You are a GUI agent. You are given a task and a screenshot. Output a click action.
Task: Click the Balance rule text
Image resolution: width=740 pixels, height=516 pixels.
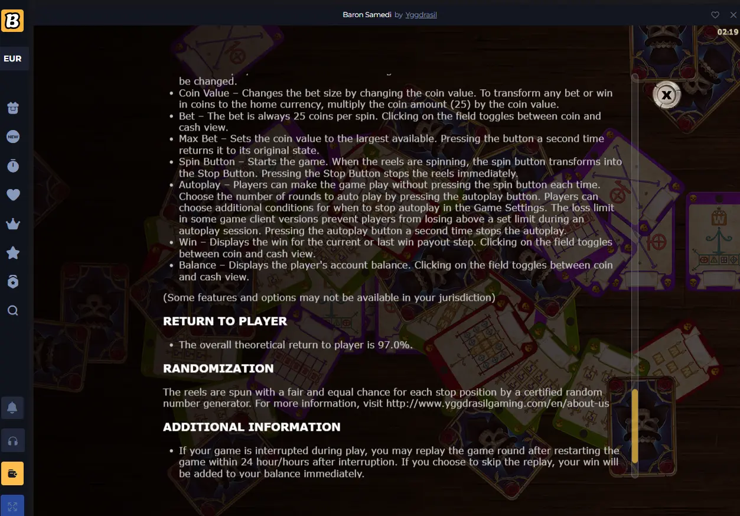[396, 271]
